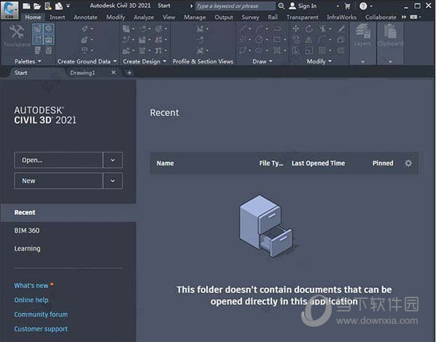Click the Surfaces icon in Create Ground Data

(x=85, y=39)
